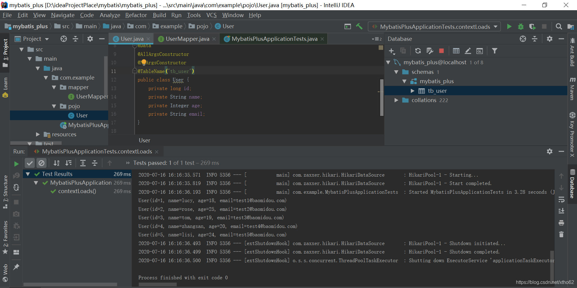Clear console output trash icon
This screenshot has height=288, width=577.
[561, 234]
